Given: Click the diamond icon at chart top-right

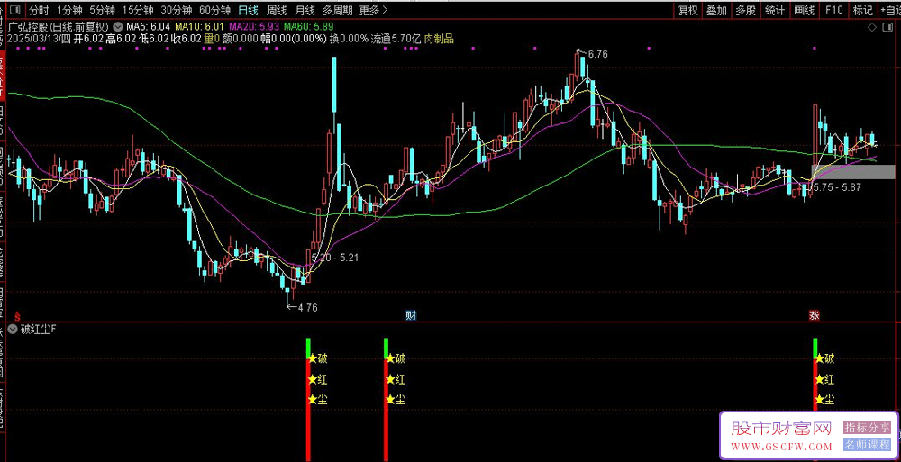Looking at the screenshot, I should pos(871,27).
